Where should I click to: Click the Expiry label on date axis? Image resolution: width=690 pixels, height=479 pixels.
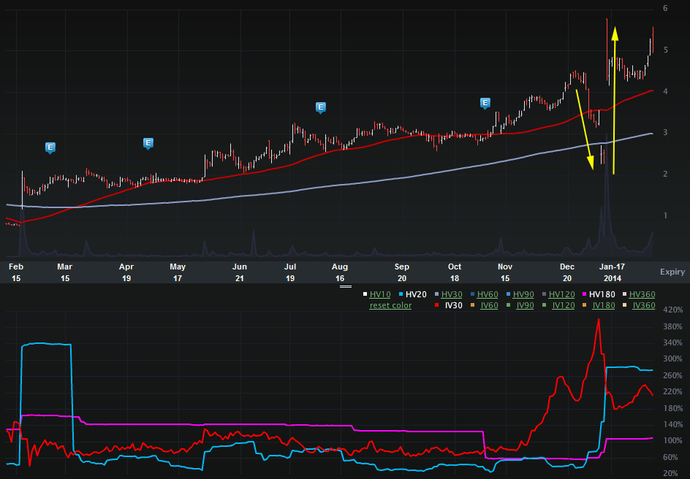(x=672, y=272)
